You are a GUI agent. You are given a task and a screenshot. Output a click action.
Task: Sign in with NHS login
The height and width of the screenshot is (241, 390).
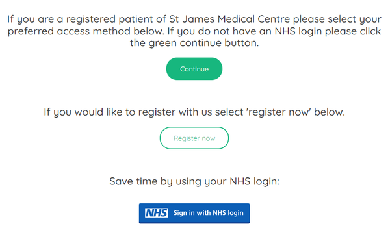194,214
